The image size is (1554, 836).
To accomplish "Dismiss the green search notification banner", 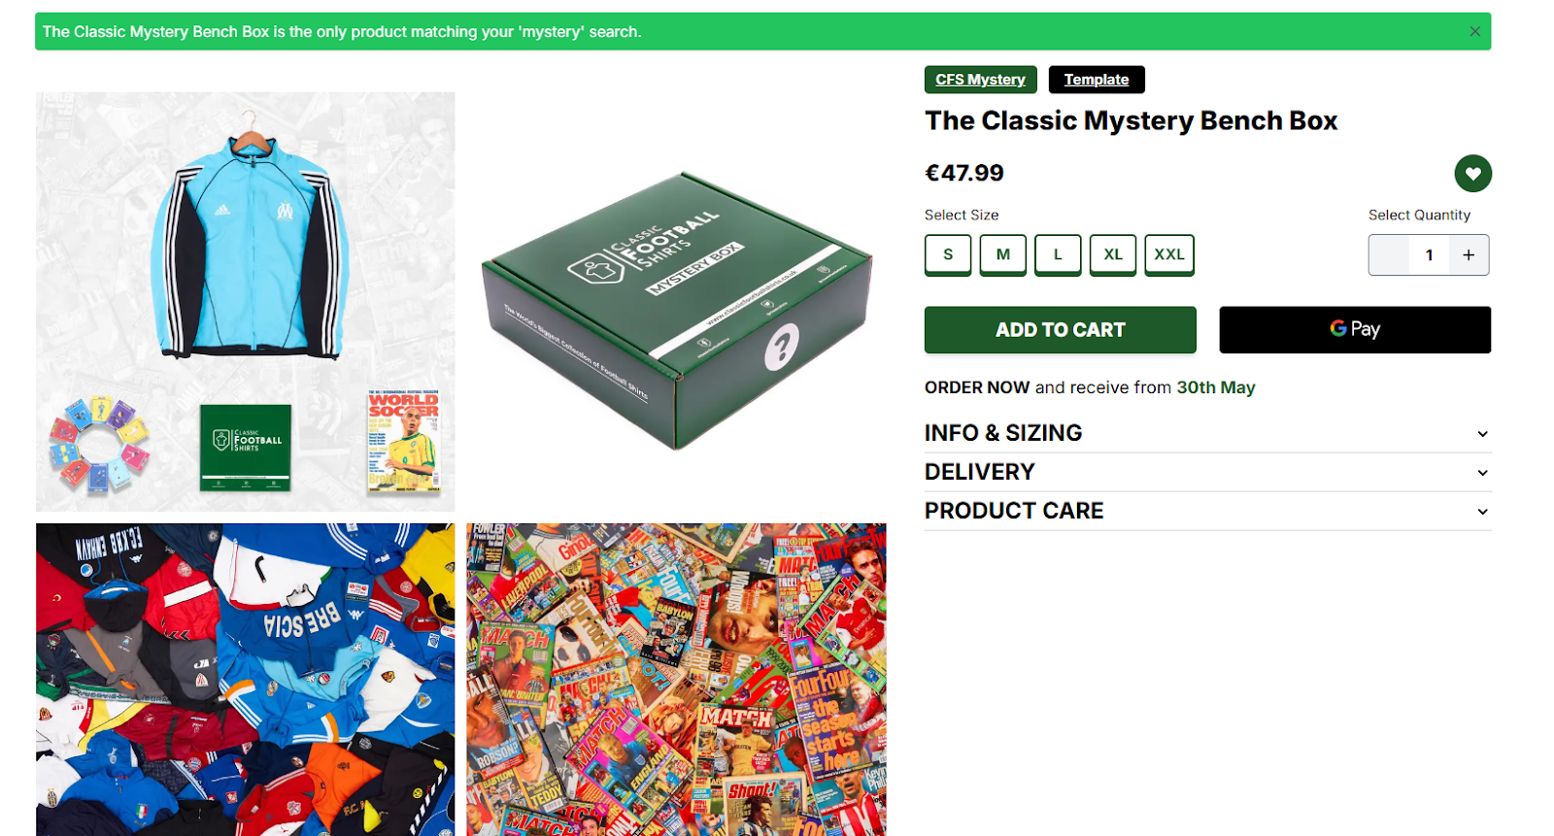I will [x=1474, y=32].
